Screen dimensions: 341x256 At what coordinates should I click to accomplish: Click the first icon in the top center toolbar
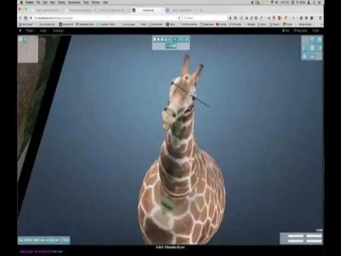click(155, 39)
